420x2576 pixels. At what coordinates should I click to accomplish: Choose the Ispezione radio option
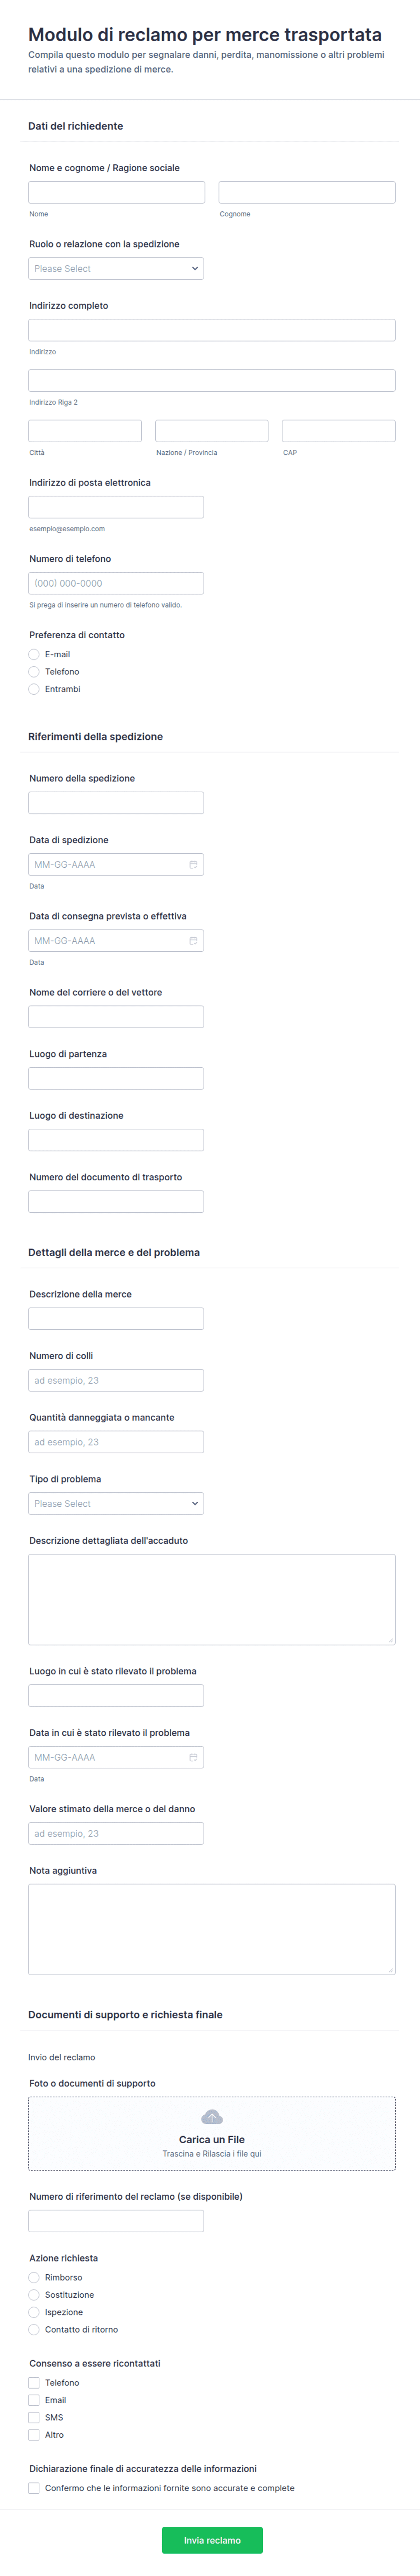[34, 2312]
